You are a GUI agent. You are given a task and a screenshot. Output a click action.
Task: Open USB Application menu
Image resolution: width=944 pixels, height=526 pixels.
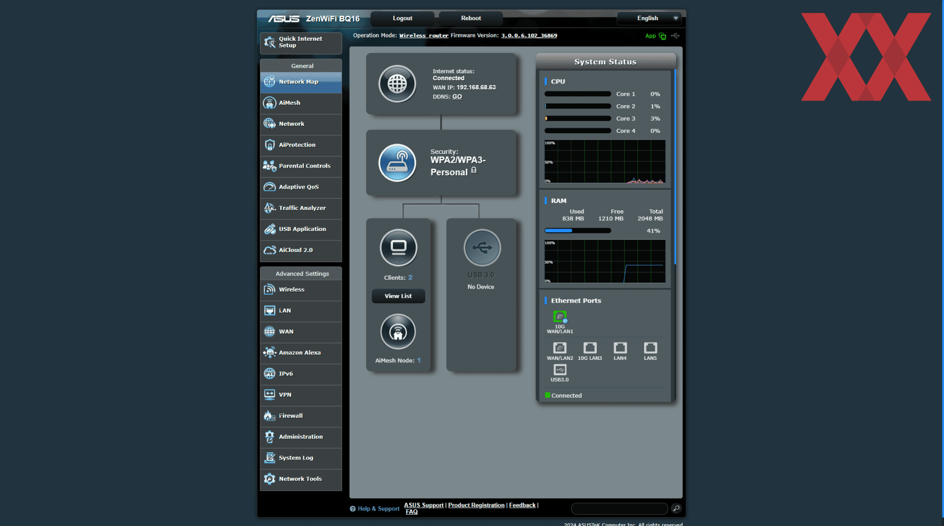301,229
